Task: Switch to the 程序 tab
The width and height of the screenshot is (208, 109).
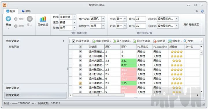Action: point(11,11)
